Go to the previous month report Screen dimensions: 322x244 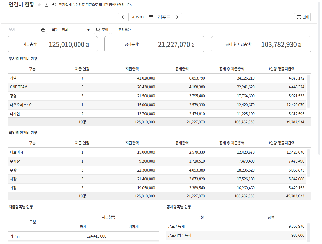(123, 17)
